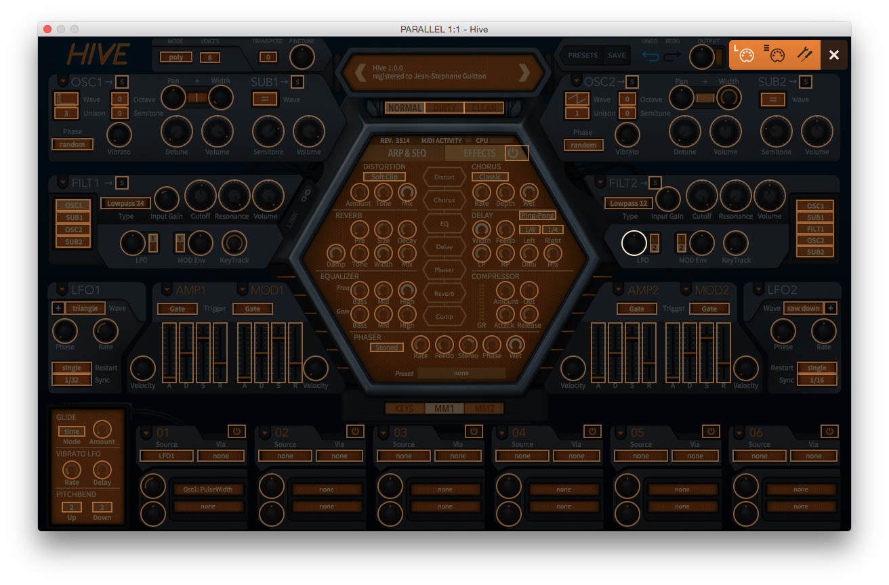This screenshot has height=585, width=889.
Task: Switch to the EFFECTS tab
Action: [480, 153]
